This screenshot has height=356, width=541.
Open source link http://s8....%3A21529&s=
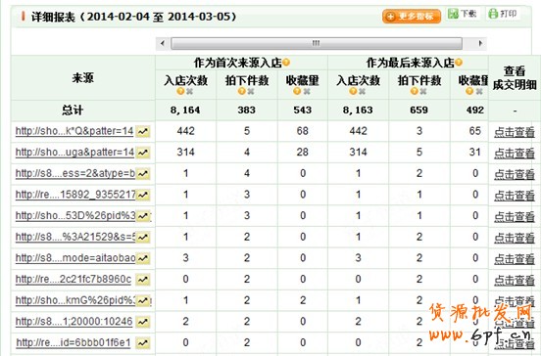pos(75,238)
